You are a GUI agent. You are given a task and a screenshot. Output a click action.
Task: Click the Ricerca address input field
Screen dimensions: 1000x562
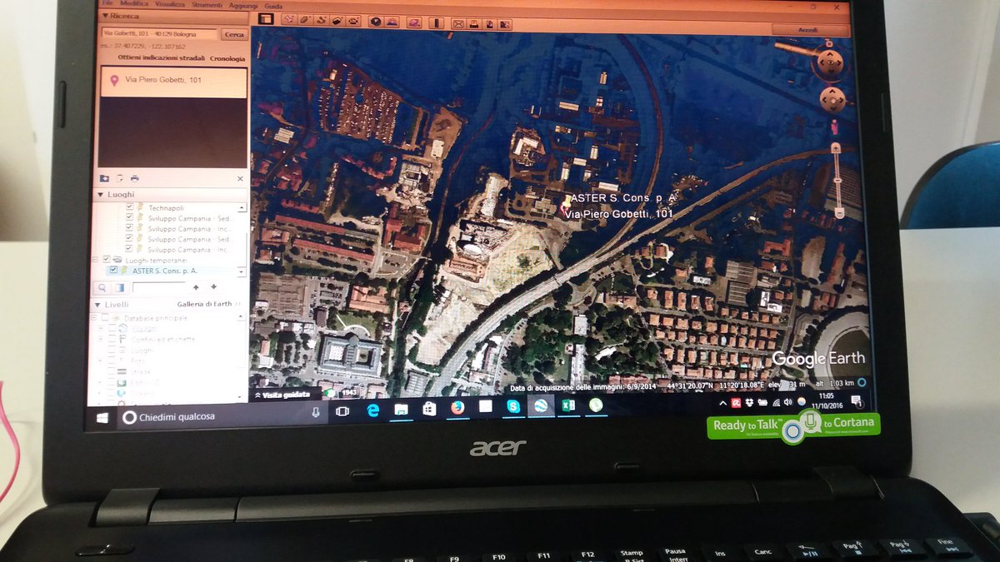pyautogui.click(x=159, y=34)
